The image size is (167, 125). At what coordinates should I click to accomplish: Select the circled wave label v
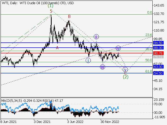click(x=125, y=70)
